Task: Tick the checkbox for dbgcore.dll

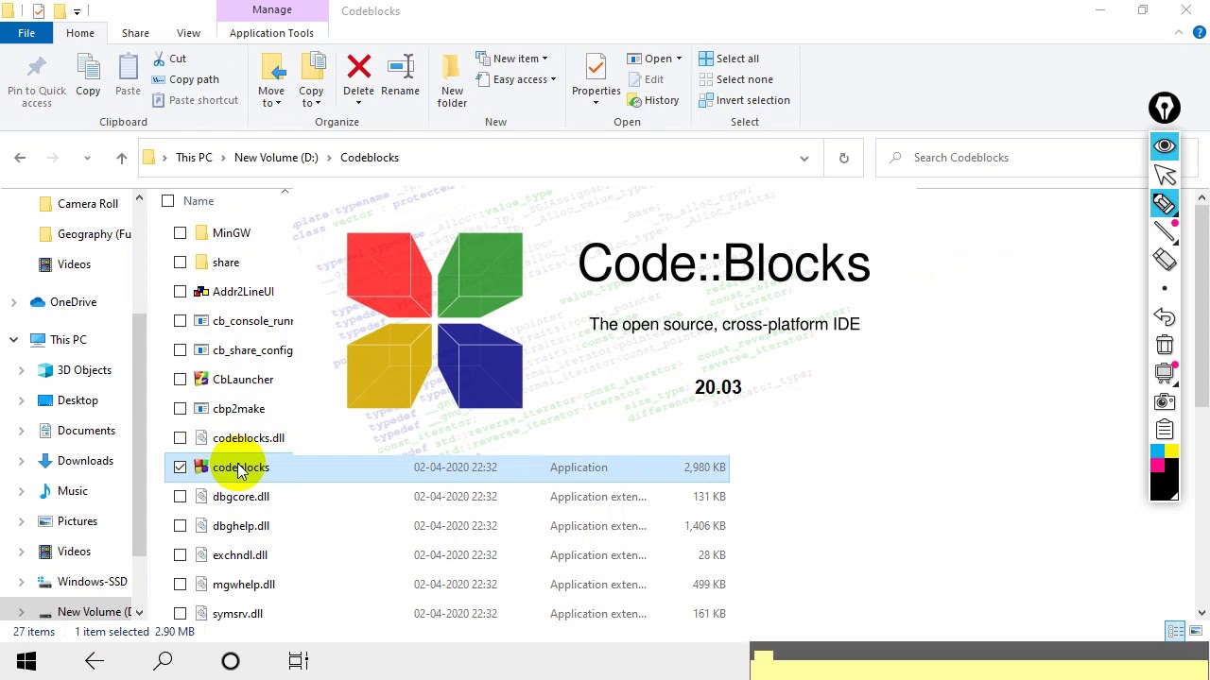Action: pos(180,497)
